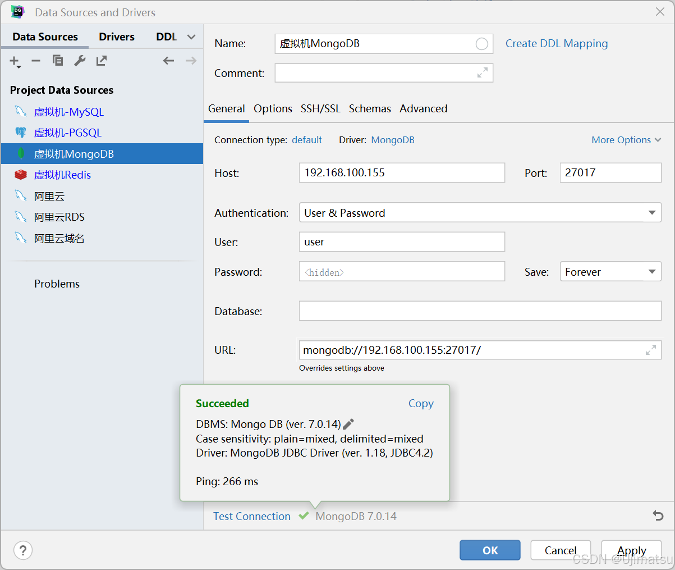Open Save password dropdown Forever

(x=610, y=271)
